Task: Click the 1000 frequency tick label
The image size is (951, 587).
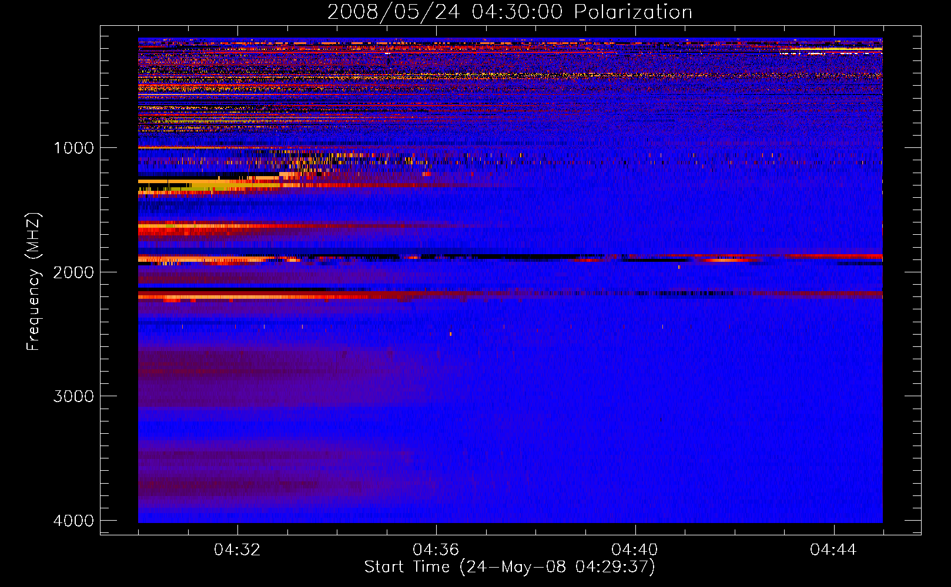Action: pos(73,148)
